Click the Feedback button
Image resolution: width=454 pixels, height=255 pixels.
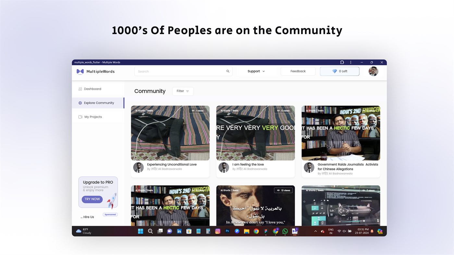pyautogui.click(x=298, y=71)
